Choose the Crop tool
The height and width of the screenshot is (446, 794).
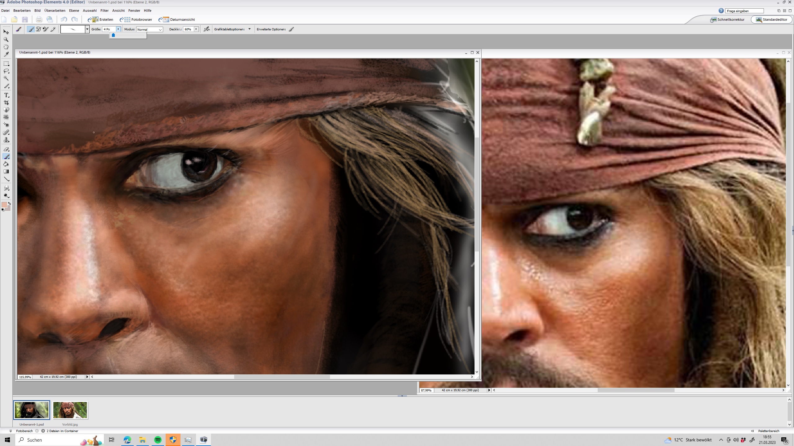point(6,103)
